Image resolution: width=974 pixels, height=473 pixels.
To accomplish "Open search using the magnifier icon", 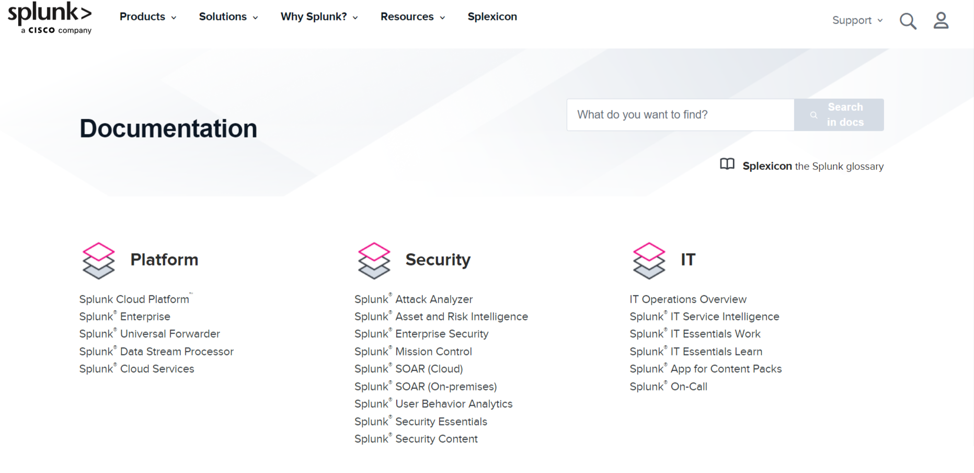I will click(908, 21).
